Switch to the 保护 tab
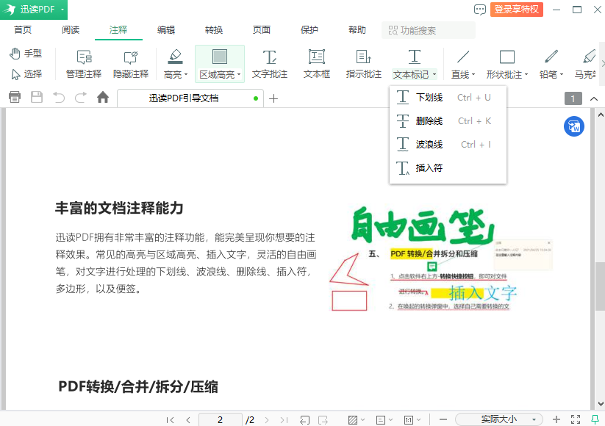The height and width of the screenshot is (426, 605). click(309, 29)
